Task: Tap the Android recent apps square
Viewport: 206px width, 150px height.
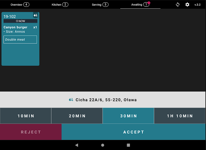Action: (128, 145)
